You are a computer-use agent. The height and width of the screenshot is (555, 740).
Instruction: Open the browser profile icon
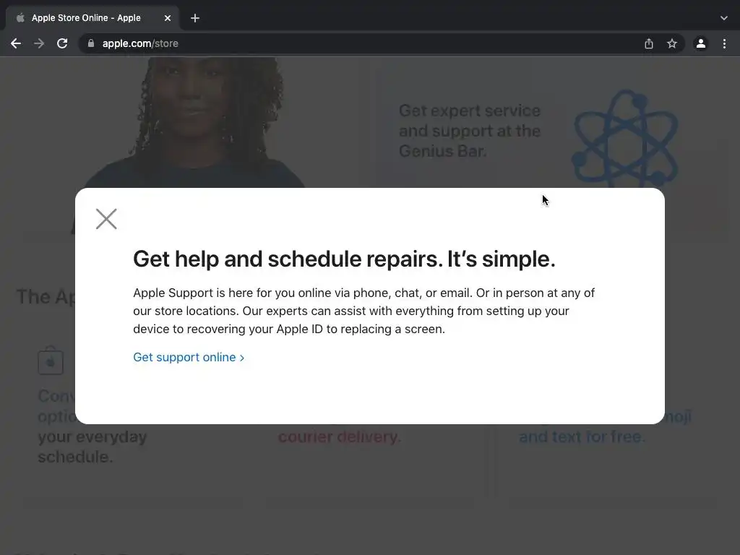pyautogui.click(x=701, y=43)
